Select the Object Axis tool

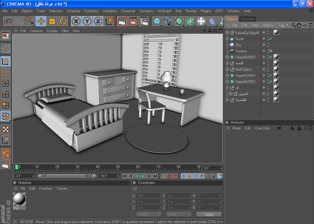[6, 72]
